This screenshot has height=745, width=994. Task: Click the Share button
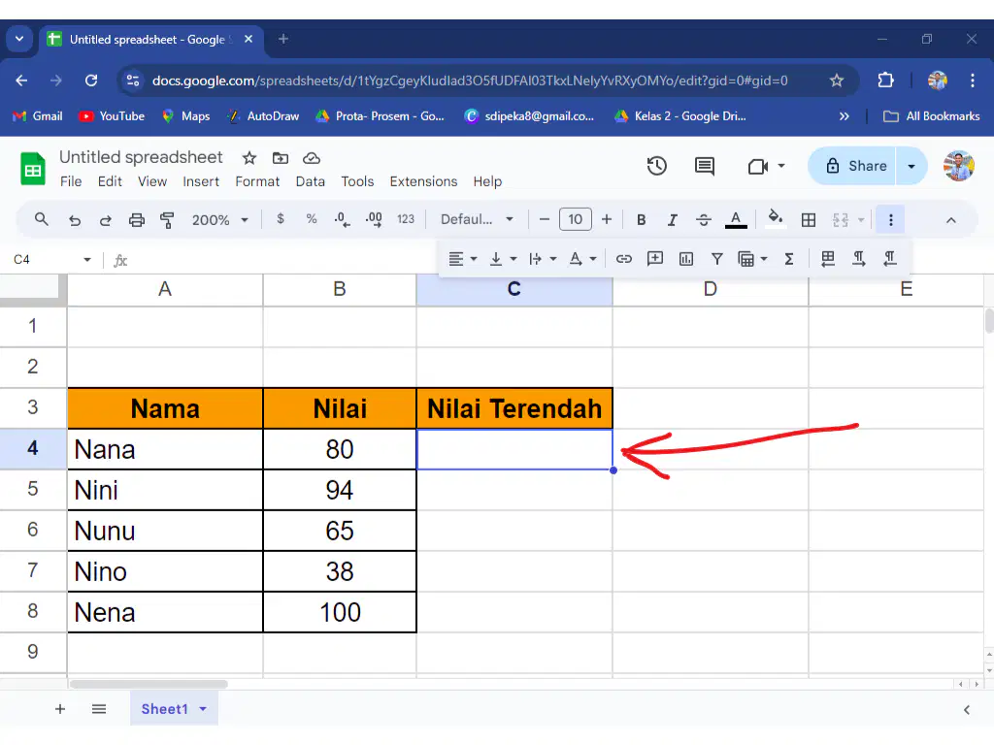click(x=851, y=166)
